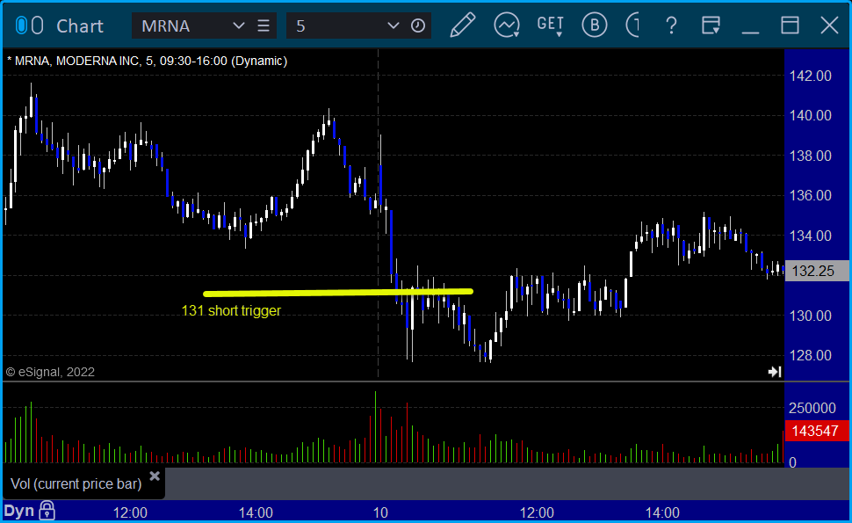Click the Chart window title text

[x=80, y=26]
